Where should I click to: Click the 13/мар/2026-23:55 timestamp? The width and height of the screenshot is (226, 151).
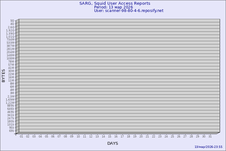click(208, 147)
